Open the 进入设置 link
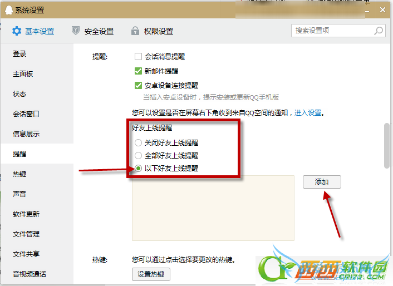Image resolution: width=393 pixels, height=286 pixels. click(308, 113)
